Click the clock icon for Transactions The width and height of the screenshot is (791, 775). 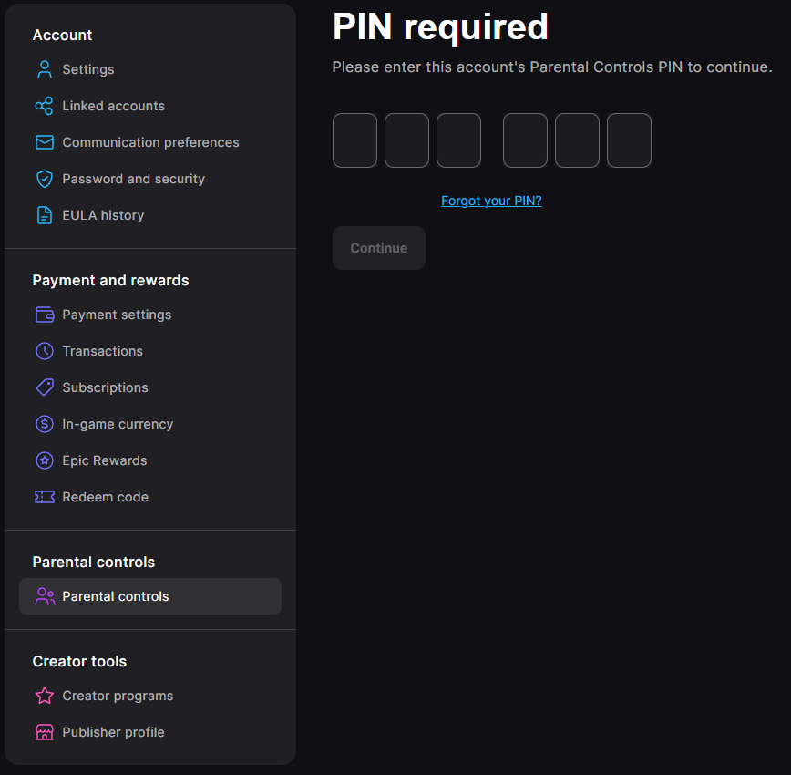pos(45,351)
